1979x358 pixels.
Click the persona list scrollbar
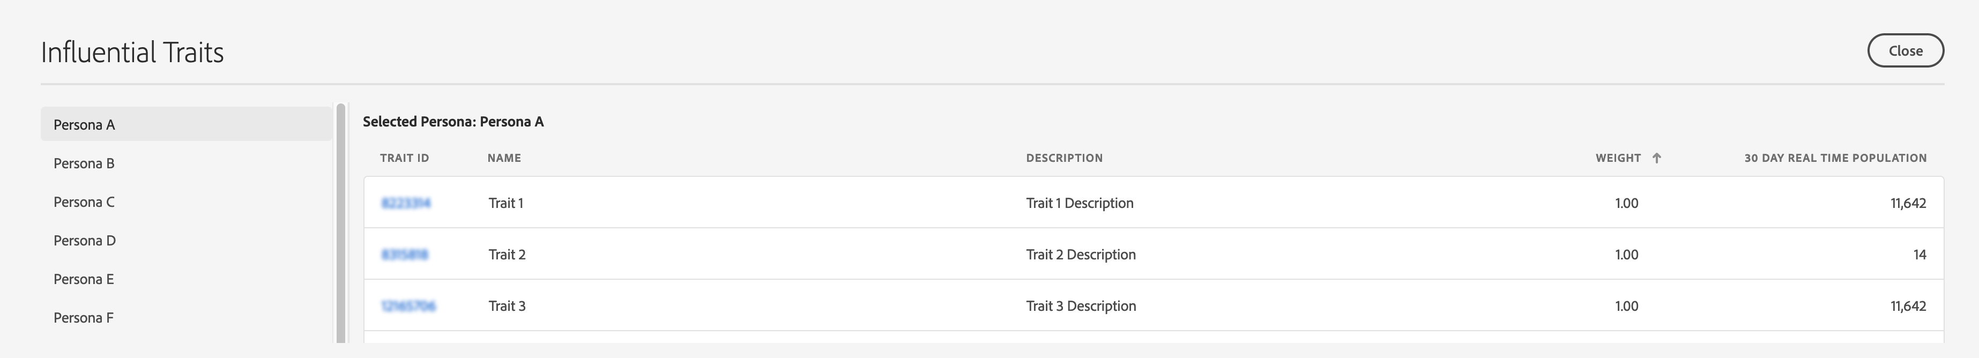coord(340,223)
